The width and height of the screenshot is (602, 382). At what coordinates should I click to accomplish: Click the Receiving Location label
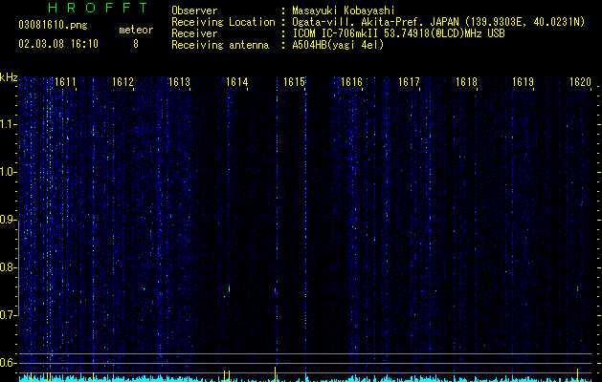click(223, 22)
